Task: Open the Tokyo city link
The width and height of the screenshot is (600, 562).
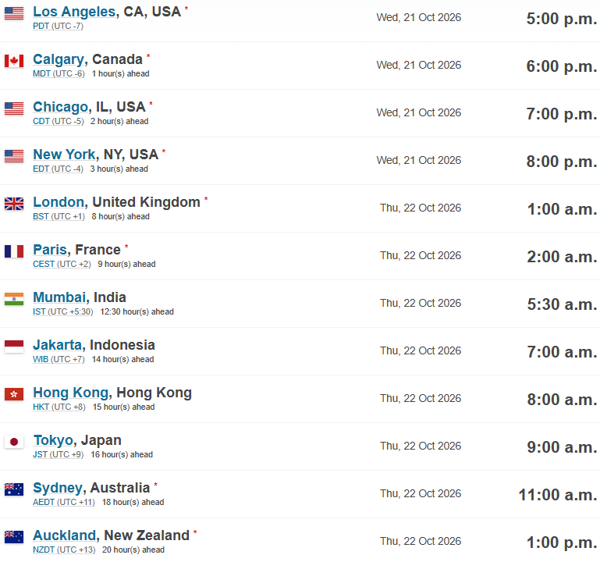Action: coord(53,440)
